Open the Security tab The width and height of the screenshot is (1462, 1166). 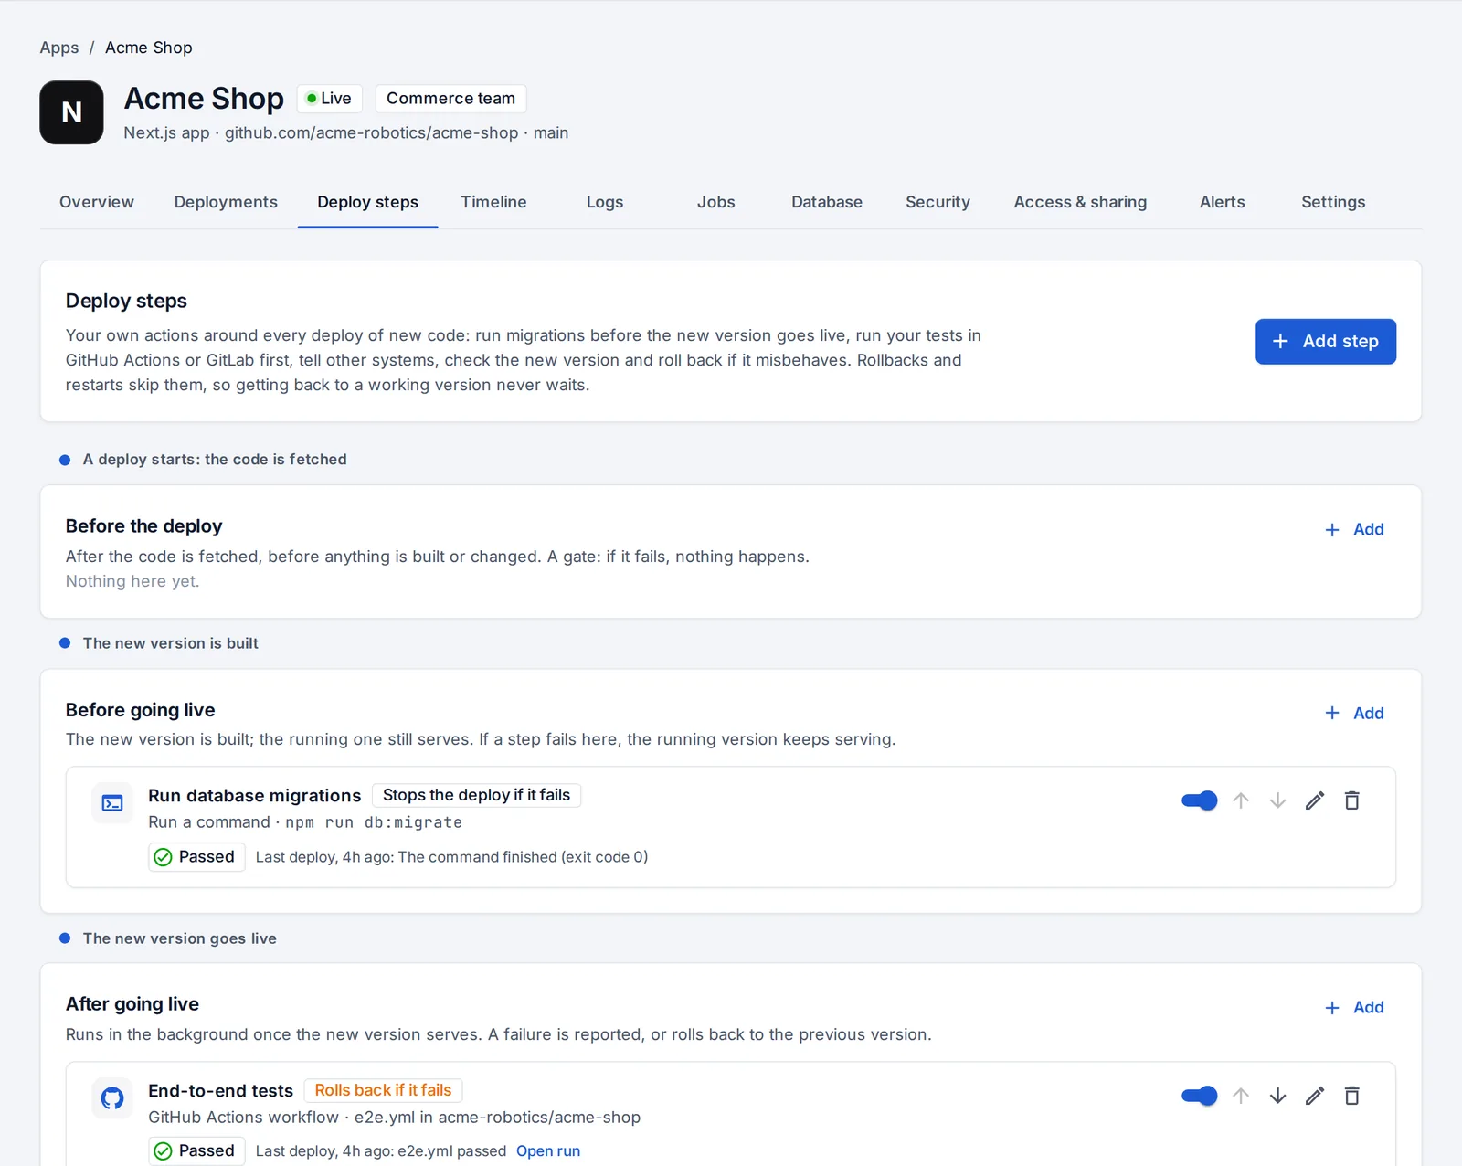click(938, 202)
